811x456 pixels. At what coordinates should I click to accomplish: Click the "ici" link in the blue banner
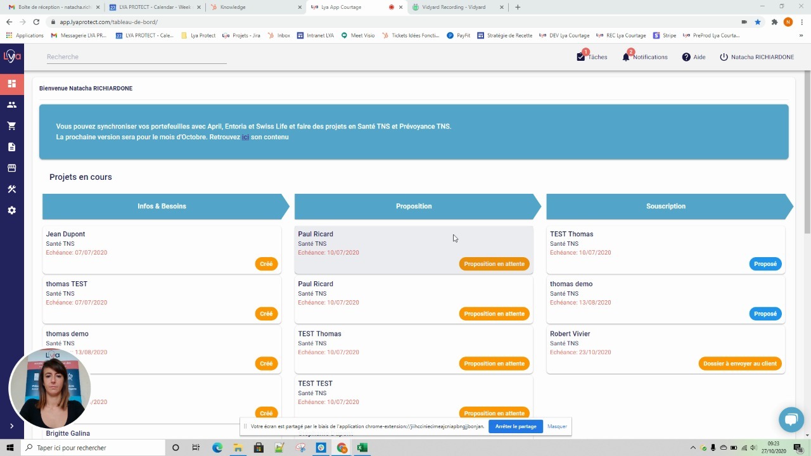(x=245, y=137)
